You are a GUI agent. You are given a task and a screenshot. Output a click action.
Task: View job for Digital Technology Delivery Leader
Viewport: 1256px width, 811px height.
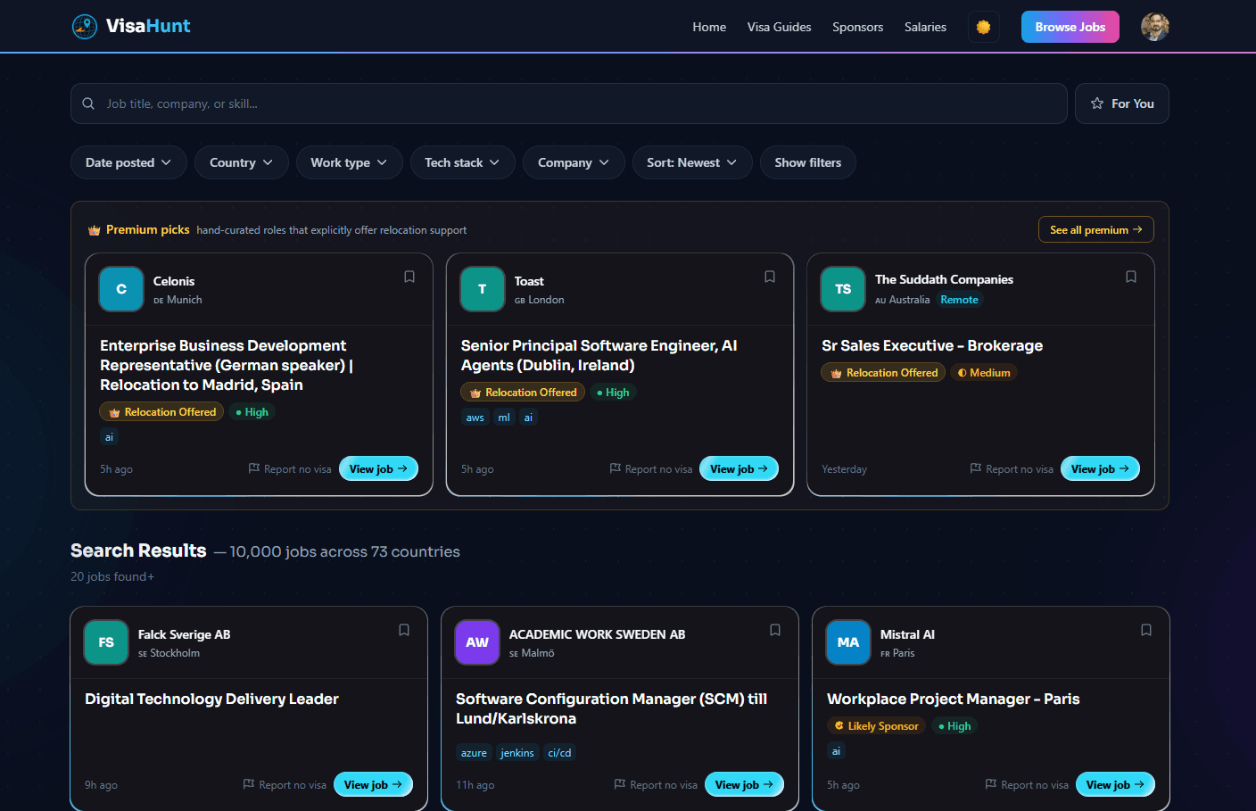click(x=373, y=784)
